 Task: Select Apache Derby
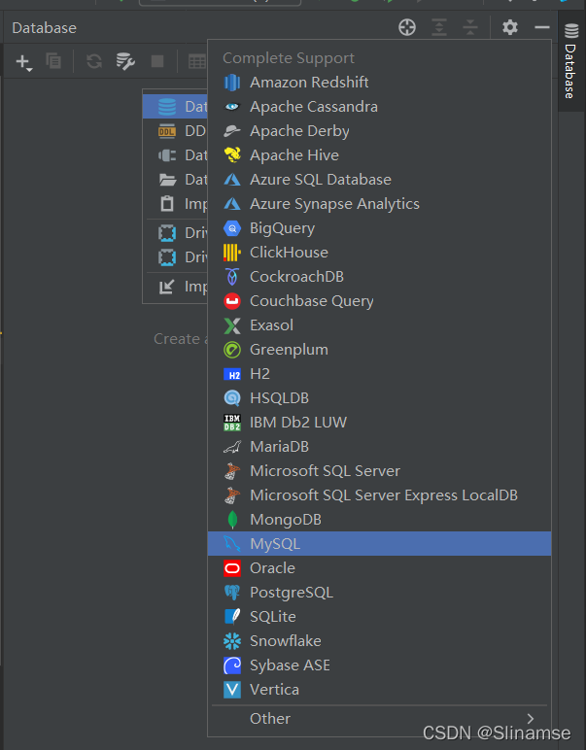pyautogui.click(x=379, y=131)
